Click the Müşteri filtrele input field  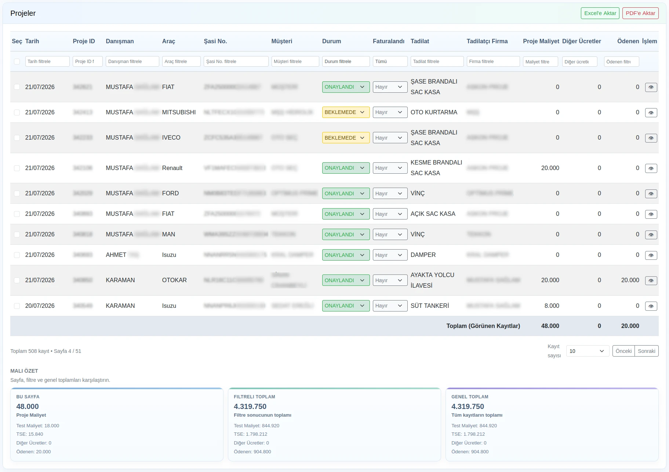pos(295,62)
